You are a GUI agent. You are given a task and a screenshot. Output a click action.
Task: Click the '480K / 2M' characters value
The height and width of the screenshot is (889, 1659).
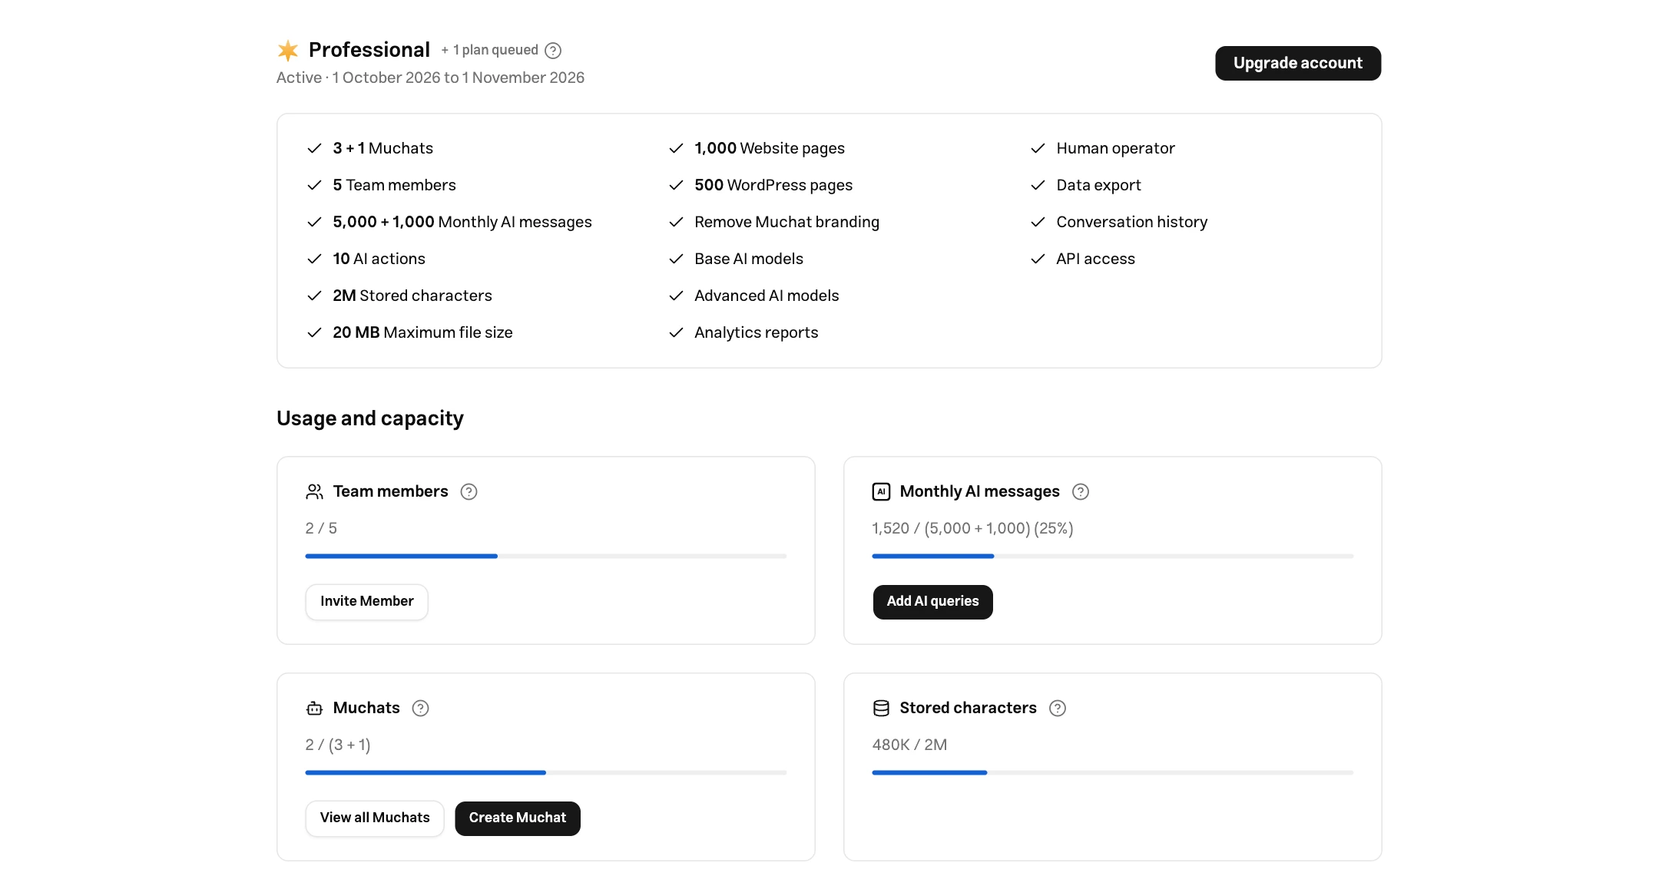click(x=909, y=745)
